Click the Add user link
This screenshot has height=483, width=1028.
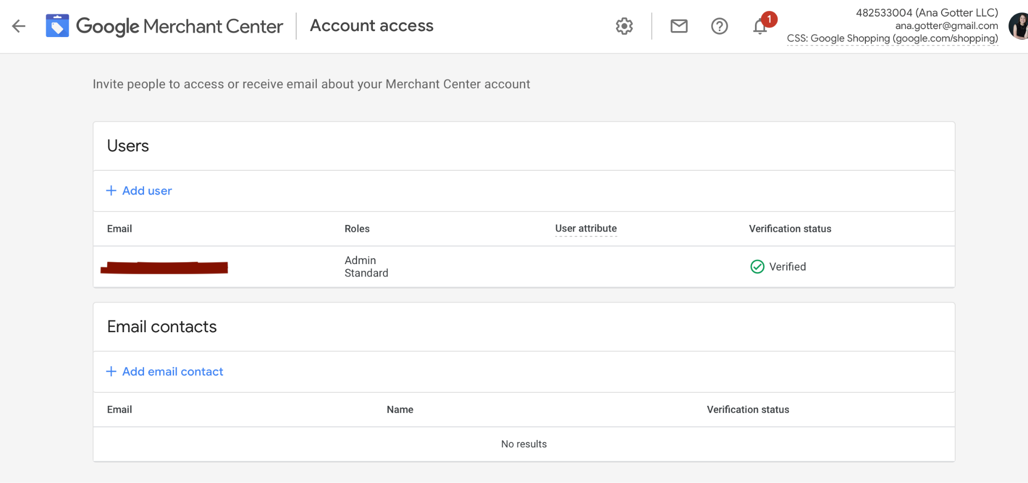point(147,190)
